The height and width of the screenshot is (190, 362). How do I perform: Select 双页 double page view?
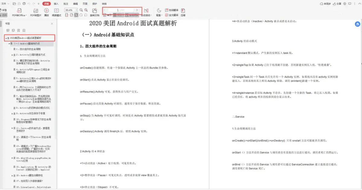pyautogui.click(x=118, y=15)
